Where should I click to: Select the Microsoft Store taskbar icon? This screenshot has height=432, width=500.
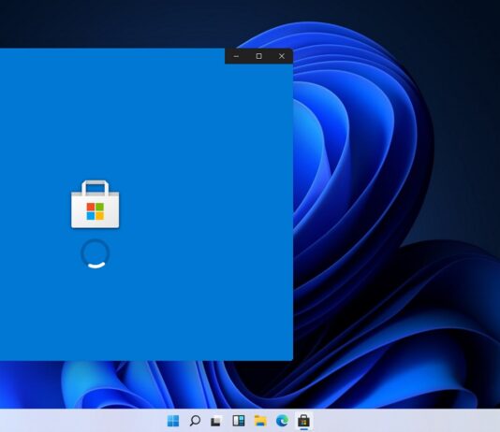point(304,421)
